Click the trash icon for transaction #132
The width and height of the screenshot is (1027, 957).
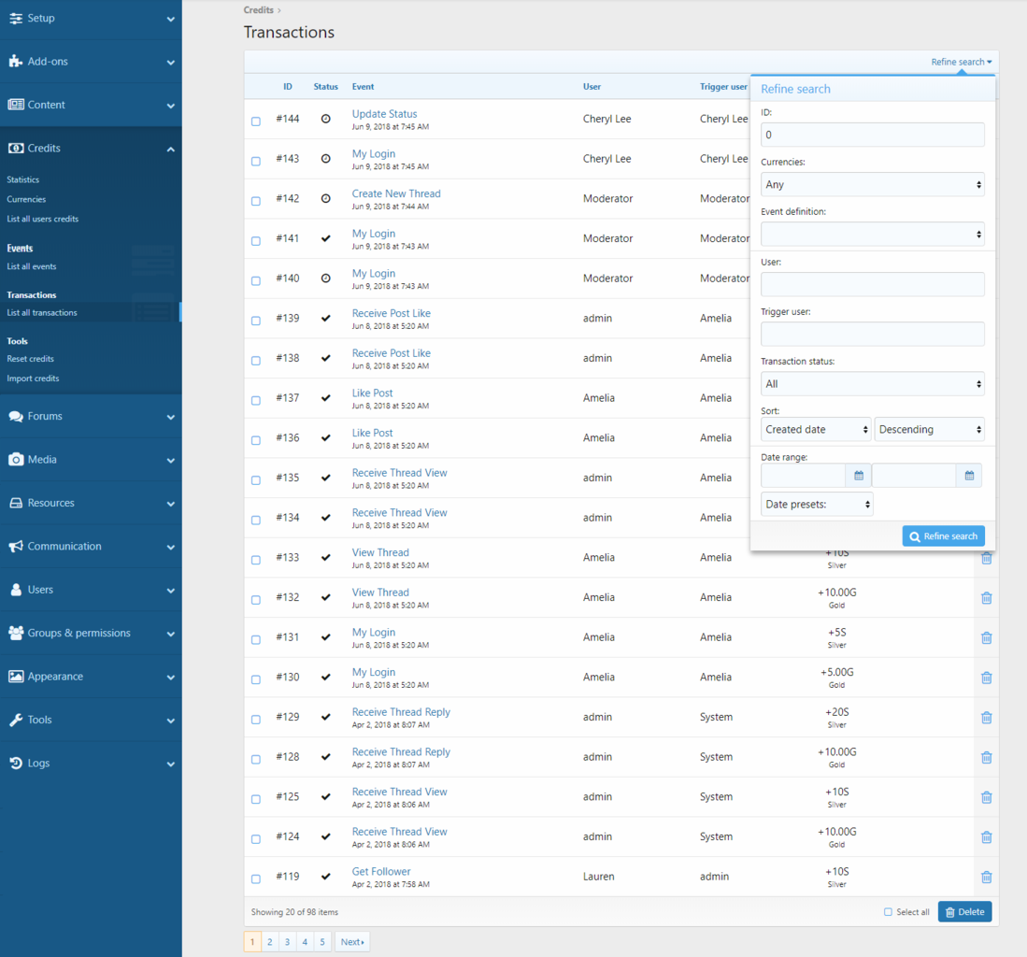click(x=986, y=598)
